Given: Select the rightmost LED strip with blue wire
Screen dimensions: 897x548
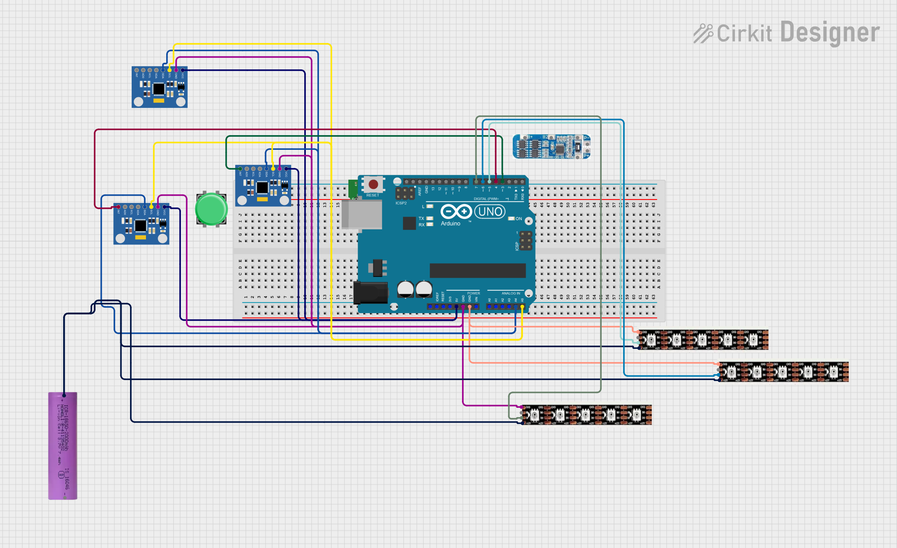Looking at the screenshot, I should click(783, 372).
